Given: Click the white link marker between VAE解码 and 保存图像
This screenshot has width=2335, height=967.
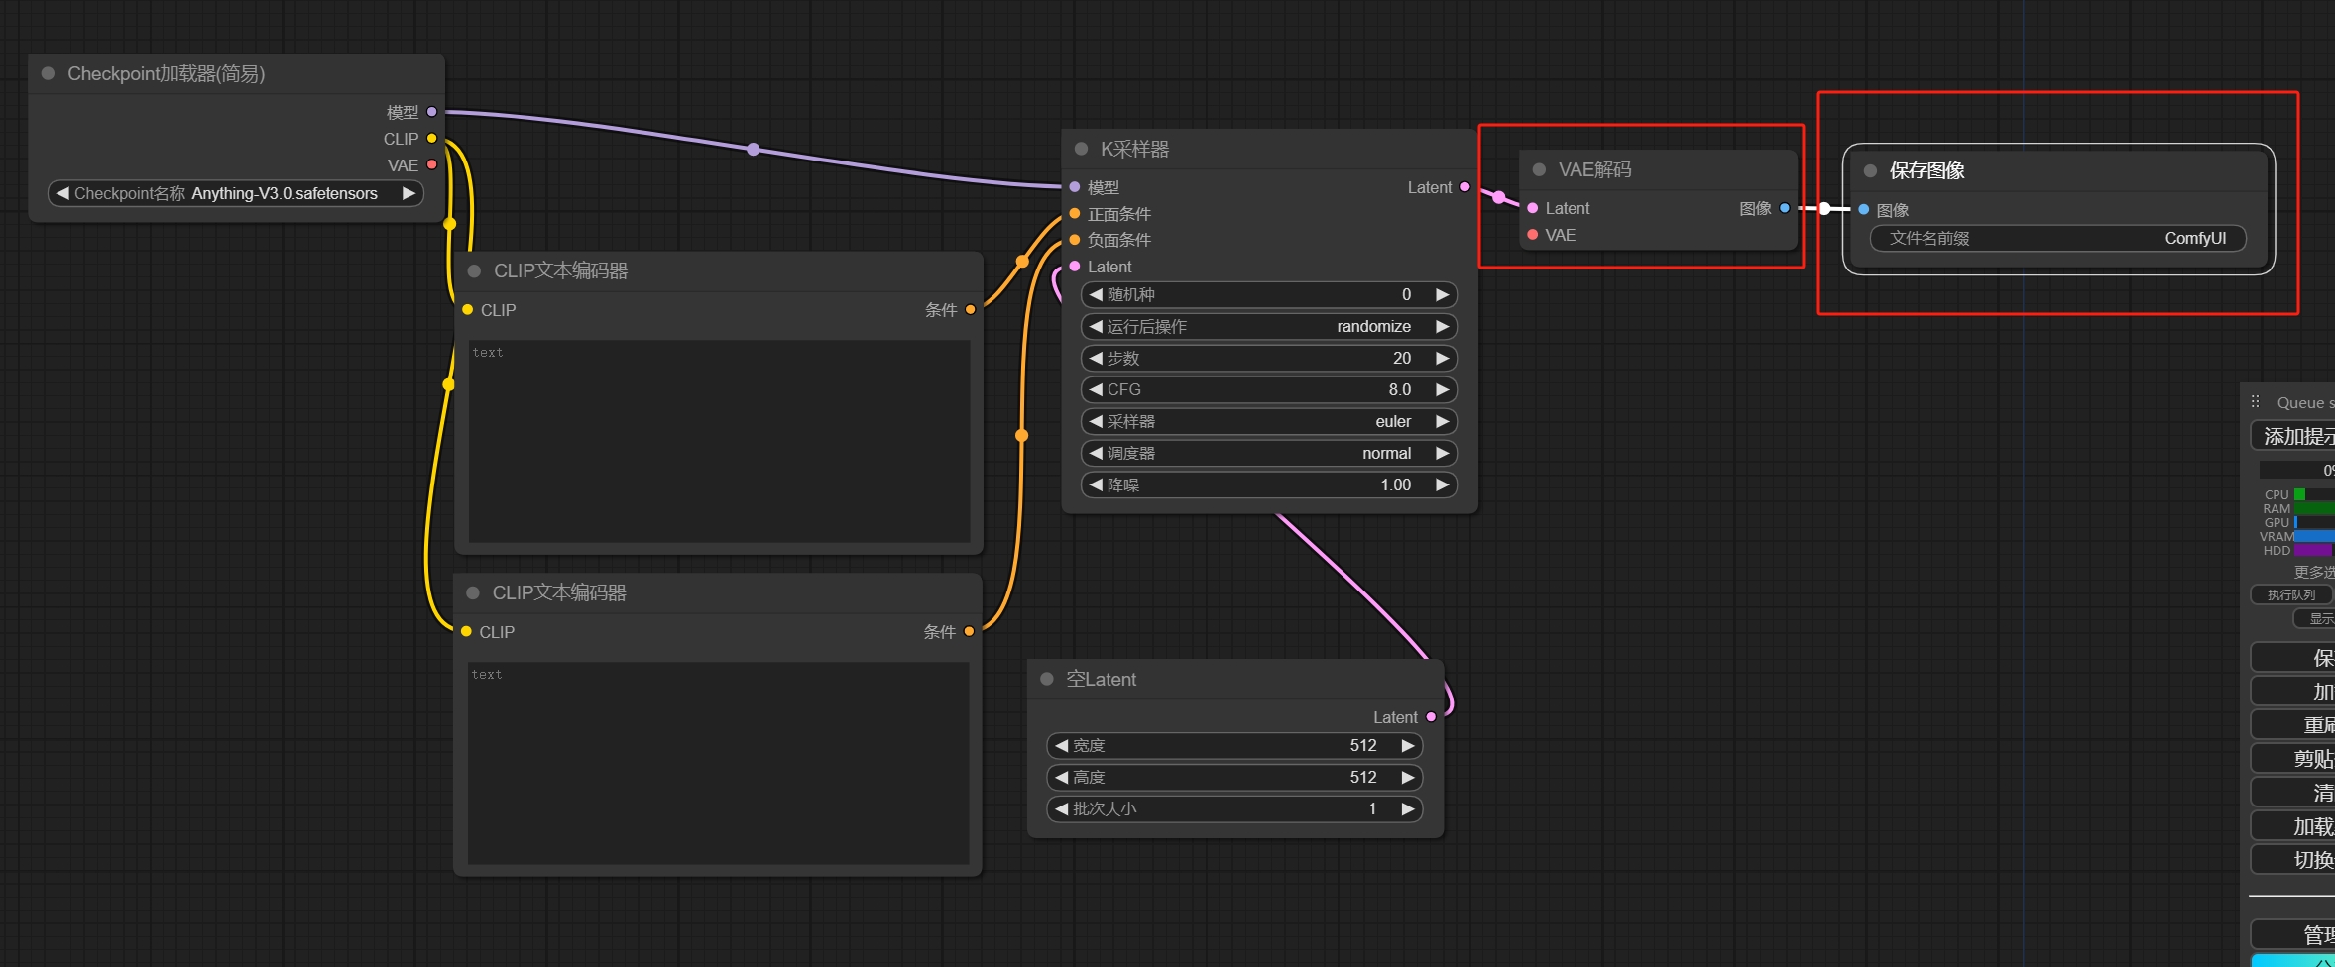Looking at the screenshot, I should point(1824,208).
